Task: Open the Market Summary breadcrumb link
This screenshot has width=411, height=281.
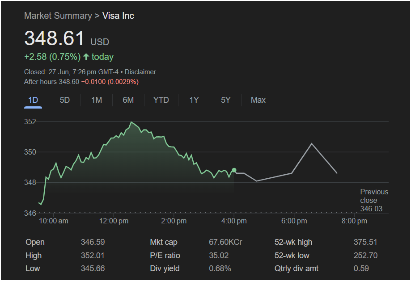Action: 58,16
